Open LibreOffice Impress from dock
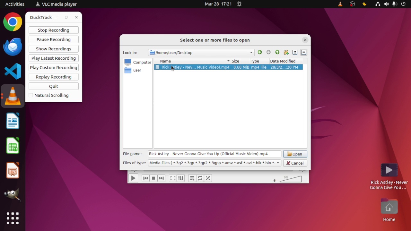Image resolution: width=411 pixels, height=231 pixels. click(x=13, y=170)
